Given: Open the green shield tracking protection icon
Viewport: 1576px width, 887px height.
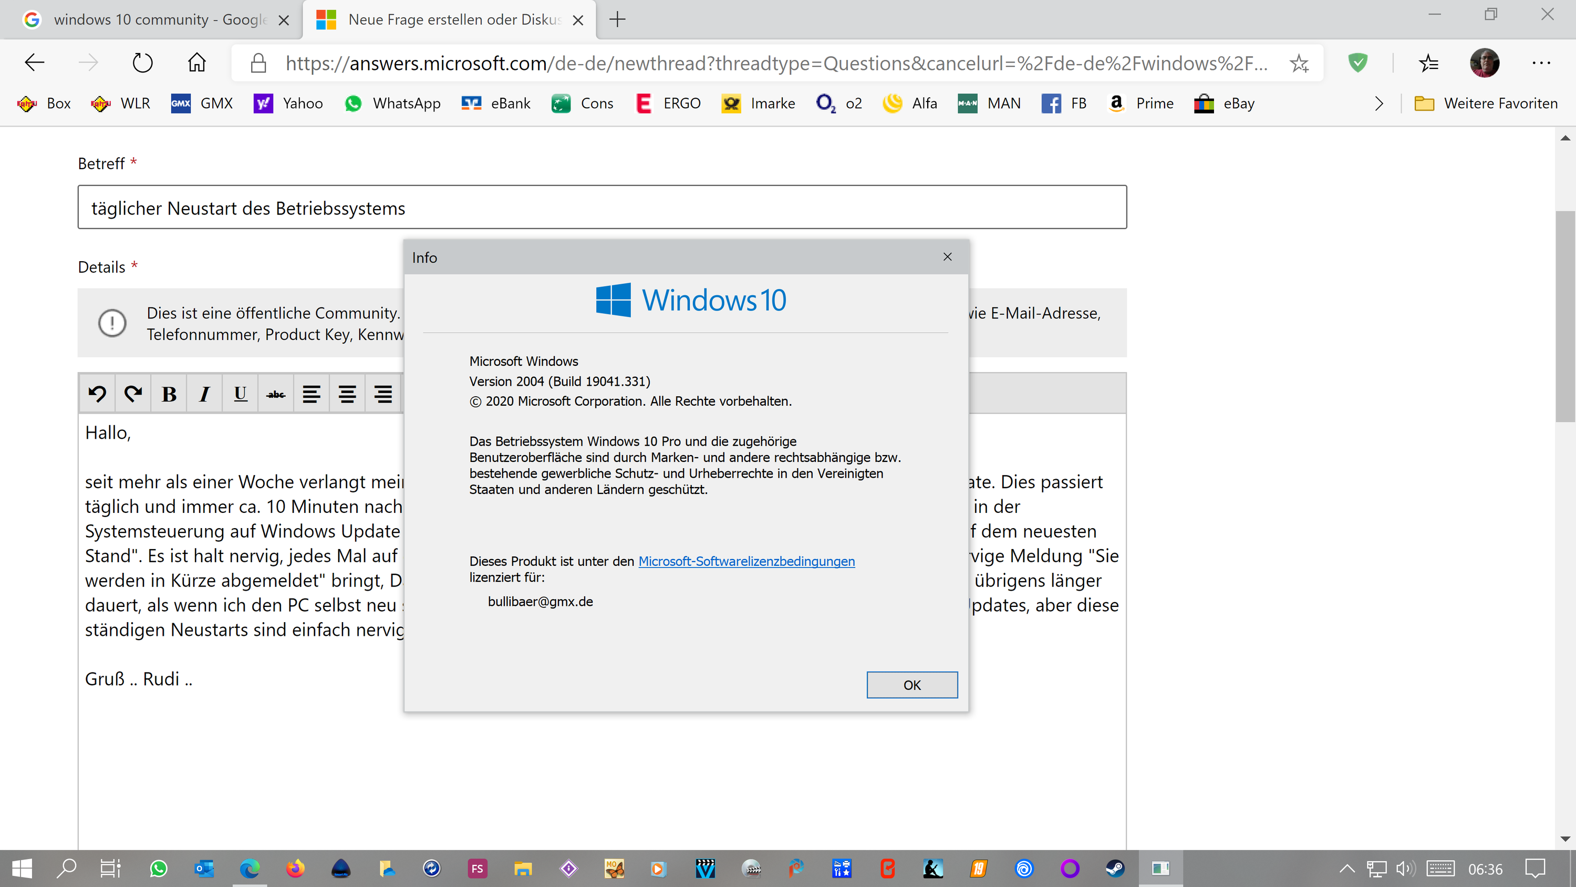Looking at the screenshot, I should point(1357,63).
